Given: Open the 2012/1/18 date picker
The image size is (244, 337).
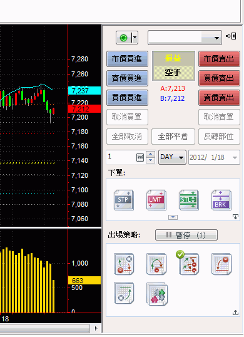Looking at the screenshot, I should (x=214, y=157).
